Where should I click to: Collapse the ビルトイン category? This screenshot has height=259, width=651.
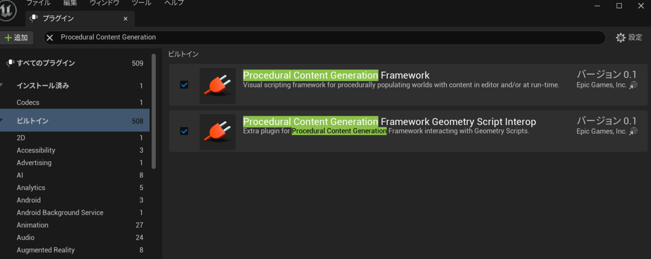tap(2, 121)
